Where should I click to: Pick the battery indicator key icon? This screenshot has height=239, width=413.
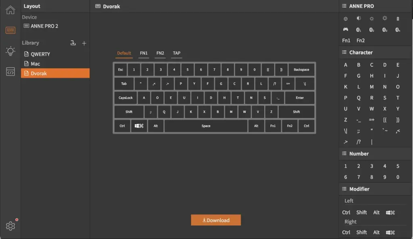click(x=398, y=19)
